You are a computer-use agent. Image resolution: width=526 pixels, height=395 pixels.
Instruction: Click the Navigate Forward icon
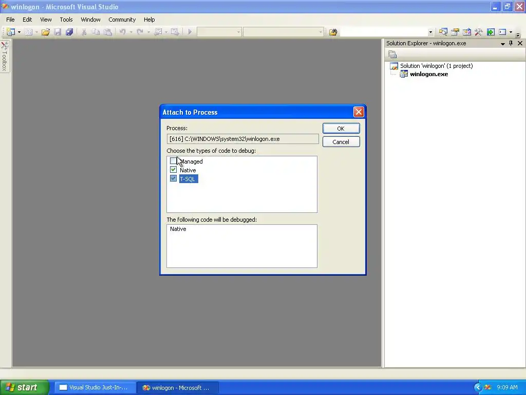pyautogui.click(x=175, y=32)
